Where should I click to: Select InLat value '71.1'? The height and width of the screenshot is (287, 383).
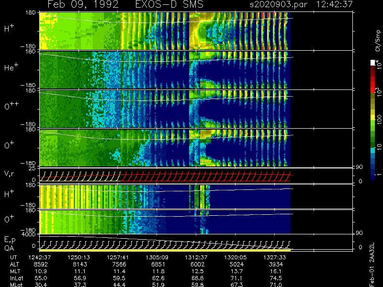237,278
